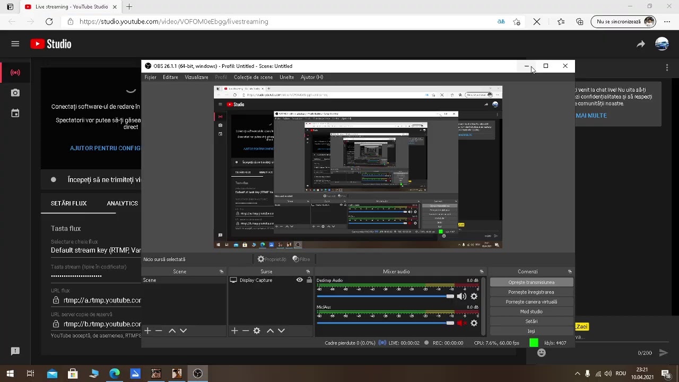Open the Ajutor (H) menu in OBS
This screenshot has height=382, width=679.
[312, 77]
